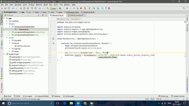The height and width of the screenshot is (106, 189).
Task: Open the Gradle Console panel
Action: coord(178,96)
